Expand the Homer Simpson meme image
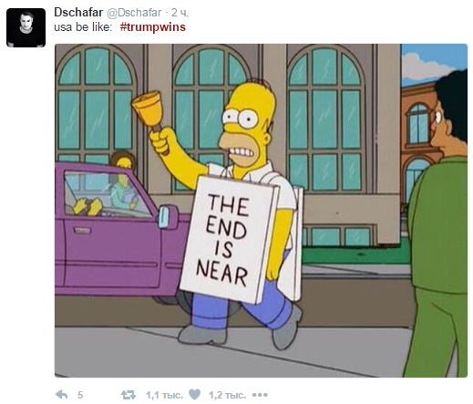 [x=261, y=211]
